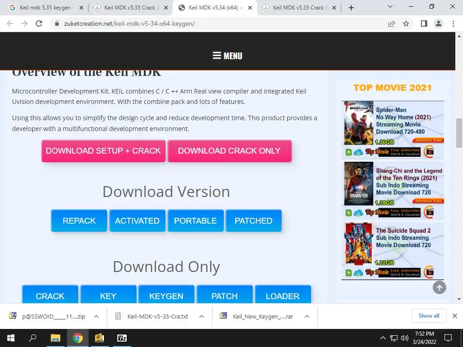Click the lock icon in address bar
463x347 pixels.
(57, 23)
